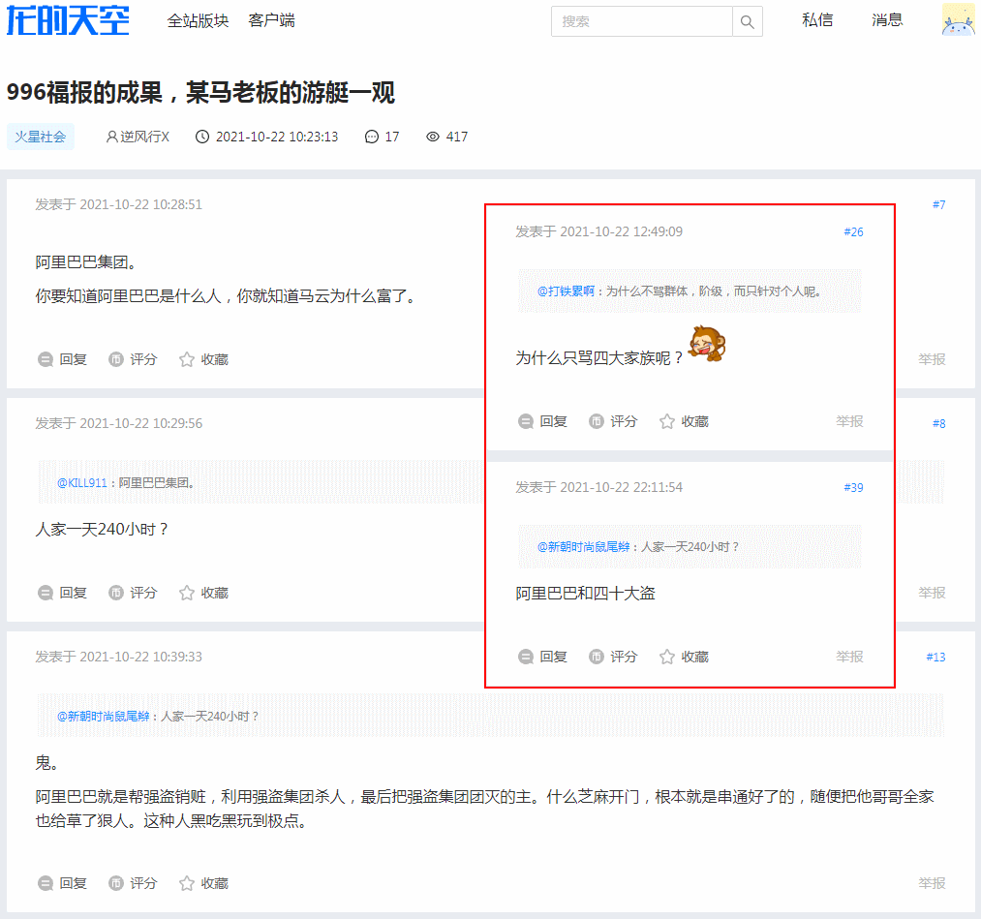Viewport: 981px width, 919px height.
Task: Click timestamp 2021-10-22 22:11:54
Action: [622, 487]
